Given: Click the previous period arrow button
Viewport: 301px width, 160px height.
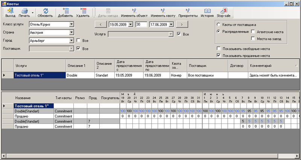Looking at the screenshot, I should pos(100,24).
